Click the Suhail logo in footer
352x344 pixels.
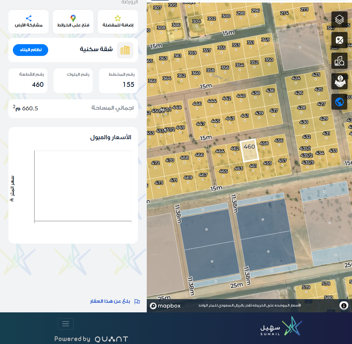click(x=281, y=326)
